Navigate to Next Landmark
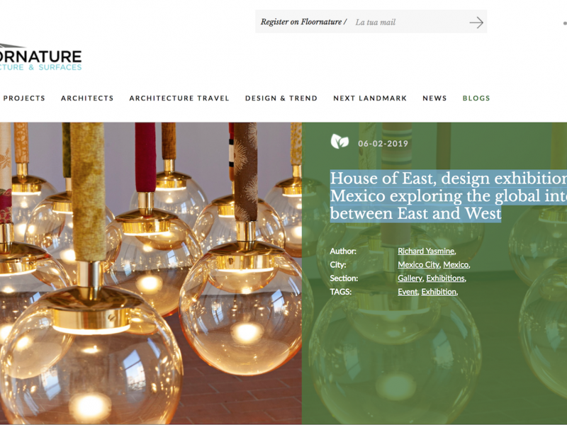This screenshot has height=425, width=567. click(x=370, y=98)
